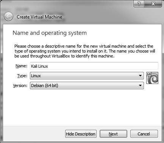
Task: Click the Version: label
Action: (20, 85)
